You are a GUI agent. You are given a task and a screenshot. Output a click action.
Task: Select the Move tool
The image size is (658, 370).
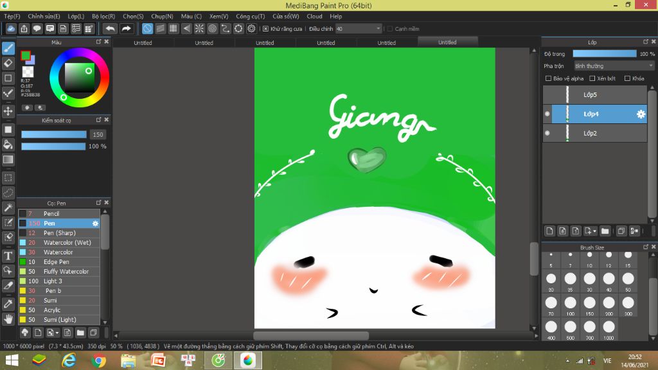click(8, 111)
